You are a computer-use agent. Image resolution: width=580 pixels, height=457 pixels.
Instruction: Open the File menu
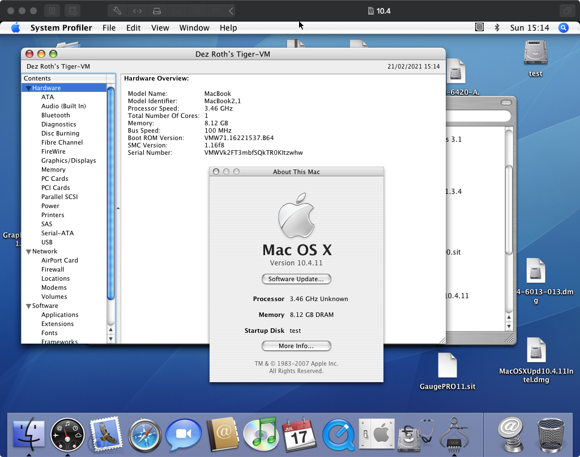pos(109,28)
